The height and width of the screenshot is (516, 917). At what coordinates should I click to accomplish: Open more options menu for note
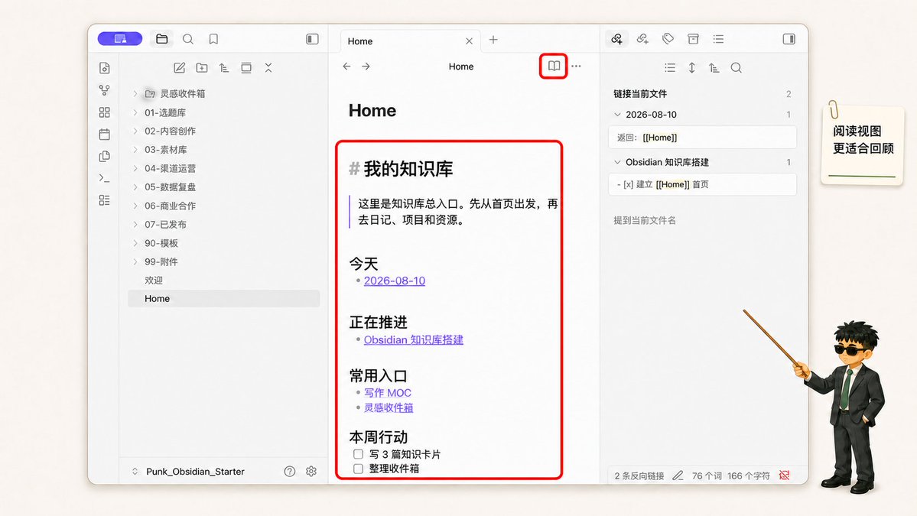(576, 66)
